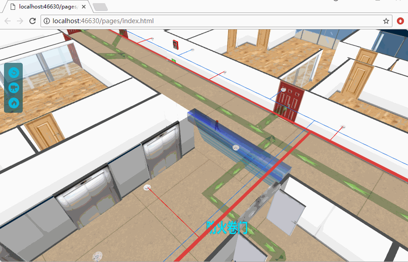408x262 pixels.
Task: Click a white sprinkler marker sphere
Action: [x=235, y=147]
